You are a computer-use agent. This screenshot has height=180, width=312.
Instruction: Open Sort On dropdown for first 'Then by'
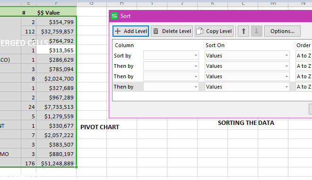[x=247, y=66]
